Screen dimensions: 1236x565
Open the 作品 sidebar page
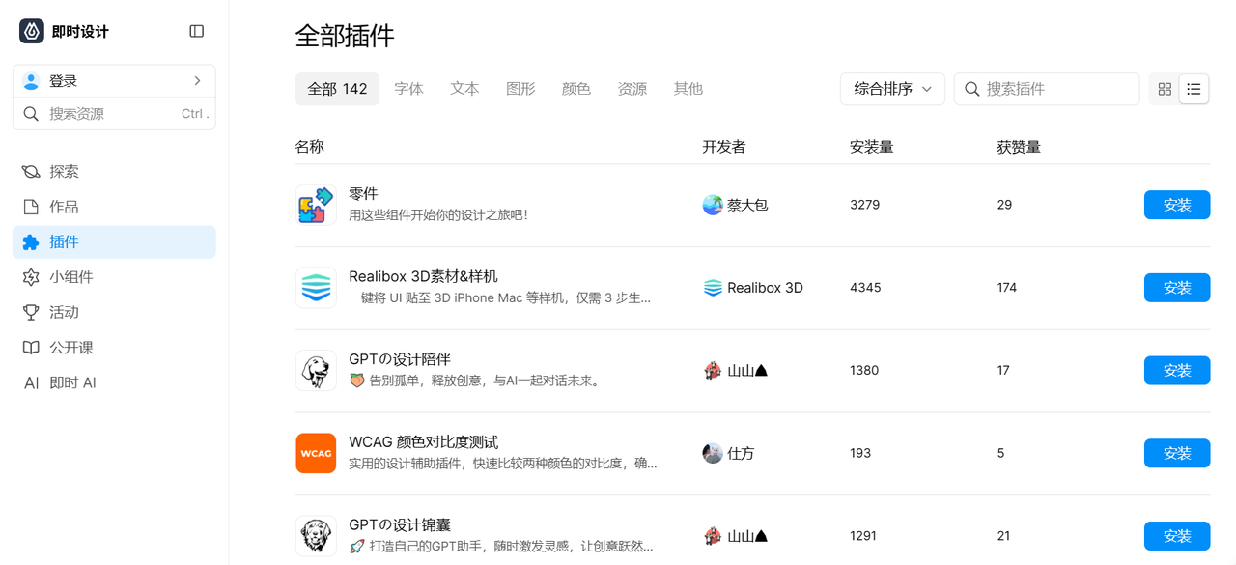click(x=114, y=207)
